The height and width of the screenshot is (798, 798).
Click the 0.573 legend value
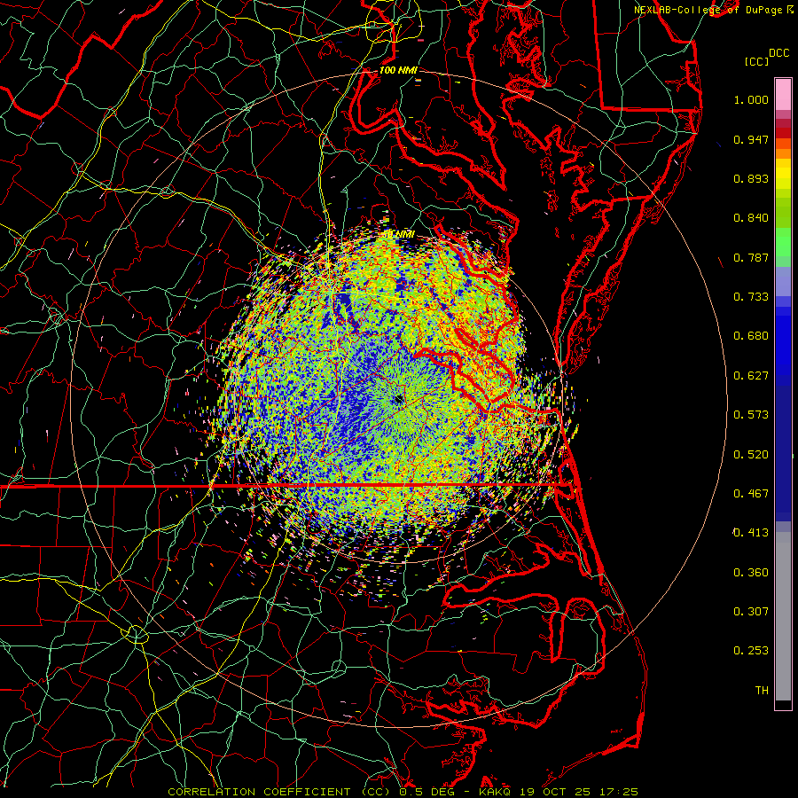point(751,415)
